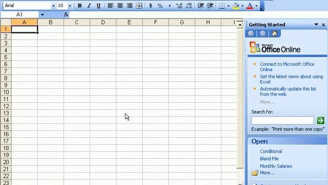Image resolution: width=328 pixels, height=185 pixels.
Task: Click cell A1
Action: pos(25,29)
